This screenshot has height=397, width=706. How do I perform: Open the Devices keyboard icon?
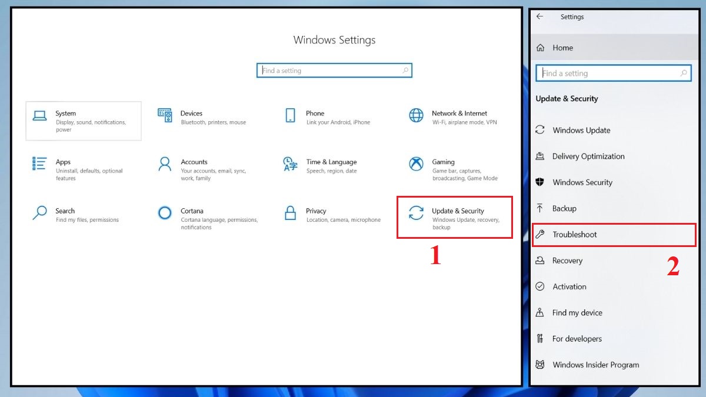[165, 115]
